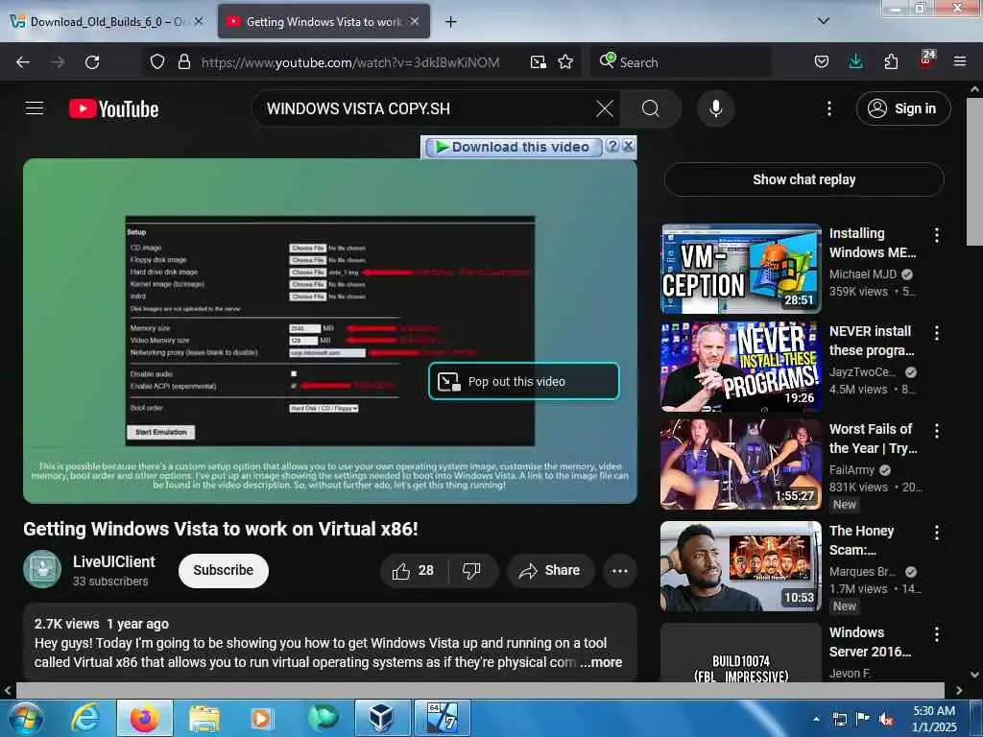Go to the YouTube home logo

[113, 109]
